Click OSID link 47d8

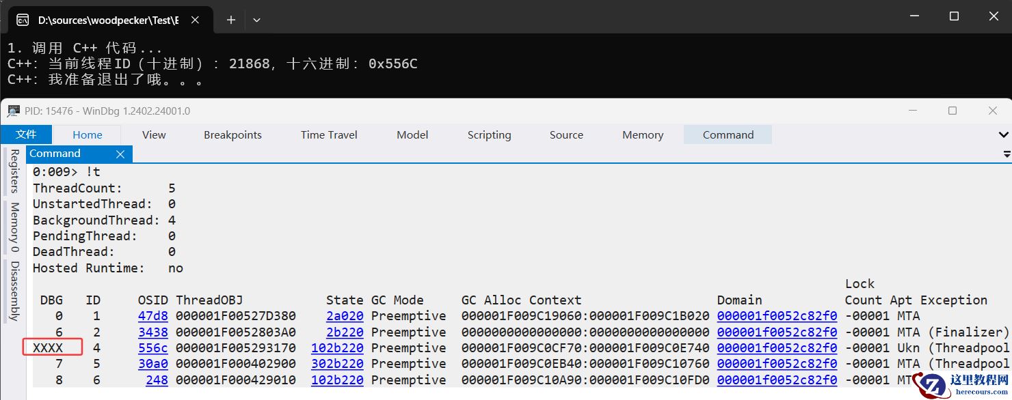pos(152,316)
